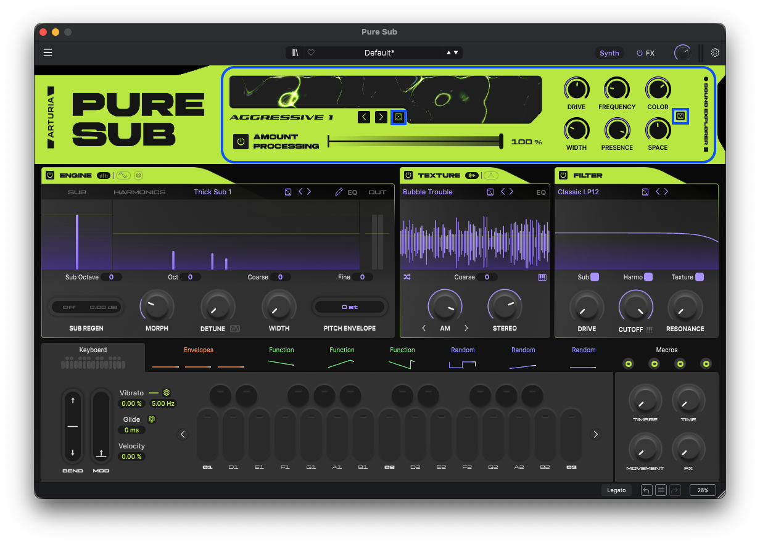Randomize the Bubble Trouble texture preset
760x544 pixels.
click(x=490, y=192)
